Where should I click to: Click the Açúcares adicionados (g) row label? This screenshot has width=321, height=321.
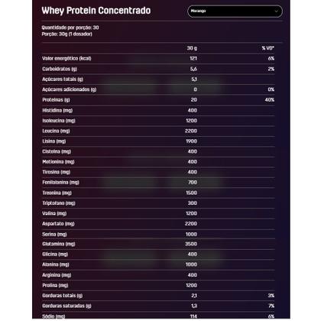tap(70, 89)
